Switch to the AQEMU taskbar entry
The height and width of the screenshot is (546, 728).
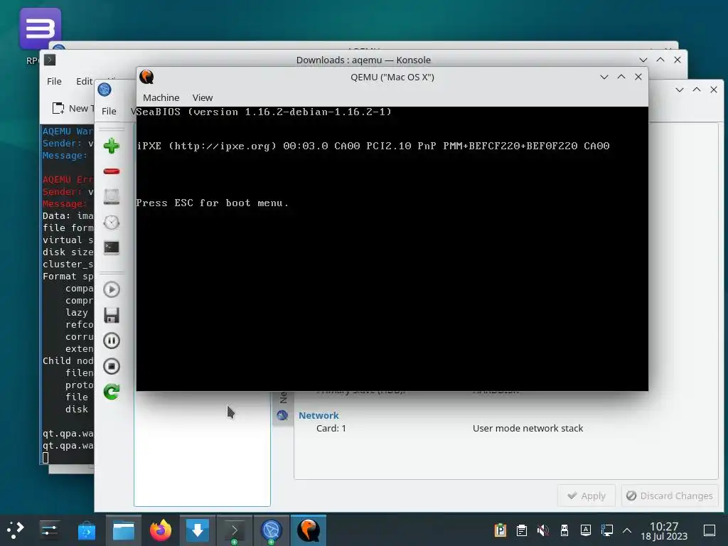(x=272, y=530)
